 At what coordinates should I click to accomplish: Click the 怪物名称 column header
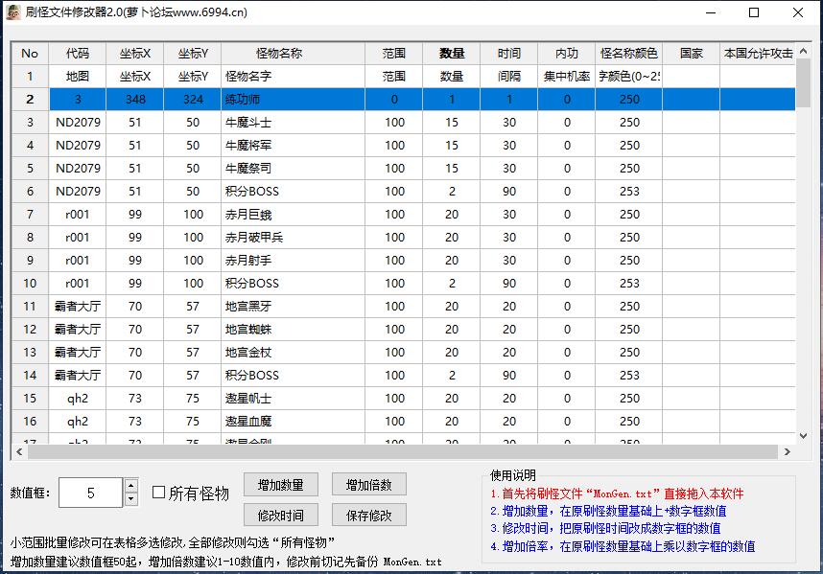point(293,54)
